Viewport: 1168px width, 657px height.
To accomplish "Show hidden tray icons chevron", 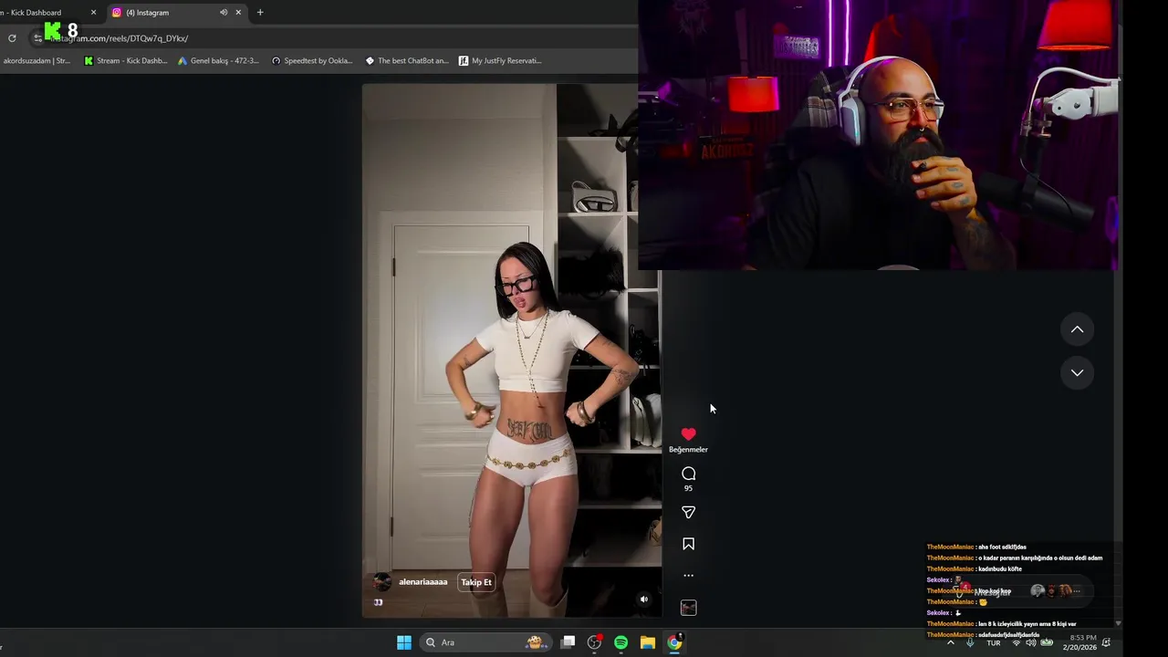I will coord(950,642).
